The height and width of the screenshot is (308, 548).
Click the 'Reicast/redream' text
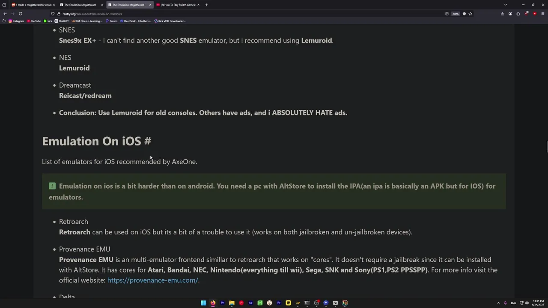click(85, 96)
